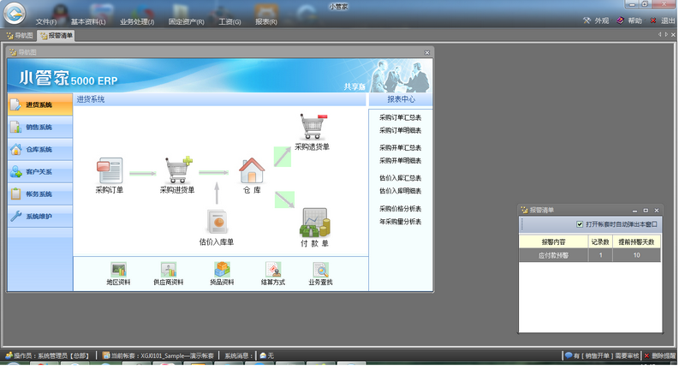Image resolution: width=685 pixels, height=369 pixels.
Task: Open 采购订单明细表 report link
Action: click(x=400, y=131)
